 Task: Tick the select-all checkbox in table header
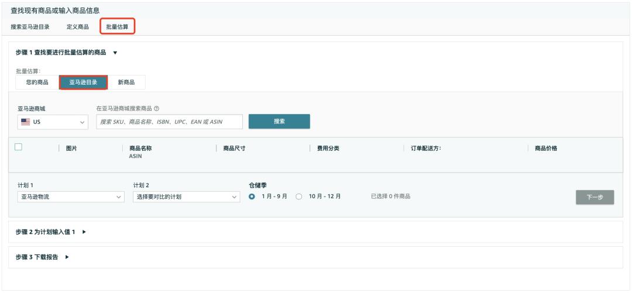coord(18,147)
